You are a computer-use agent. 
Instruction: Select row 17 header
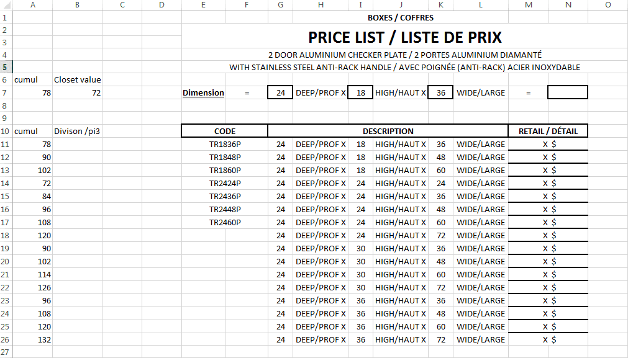(5, 222)
